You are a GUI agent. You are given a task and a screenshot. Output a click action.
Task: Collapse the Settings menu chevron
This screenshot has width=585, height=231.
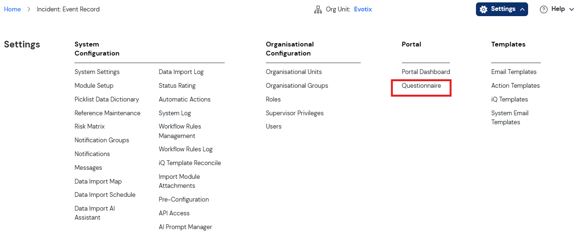pos(522,9)
